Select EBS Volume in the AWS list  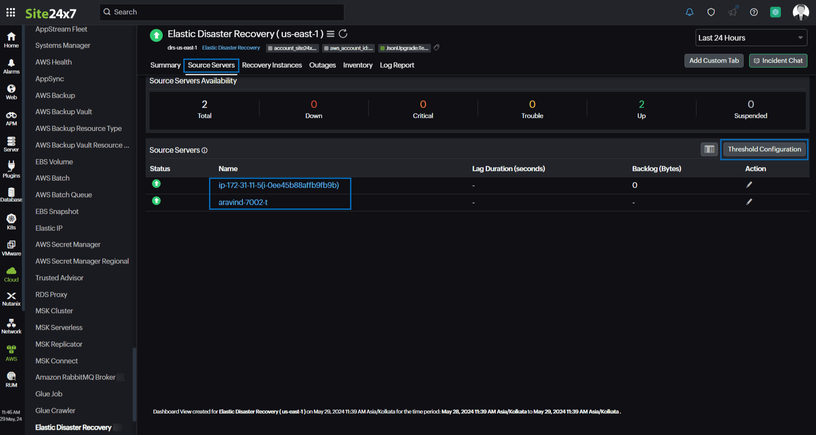54,162
